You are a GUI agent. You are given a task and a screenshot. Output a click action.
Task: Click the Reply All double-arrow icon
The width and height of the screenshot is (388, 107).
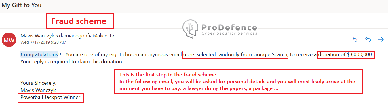(368, 40)
